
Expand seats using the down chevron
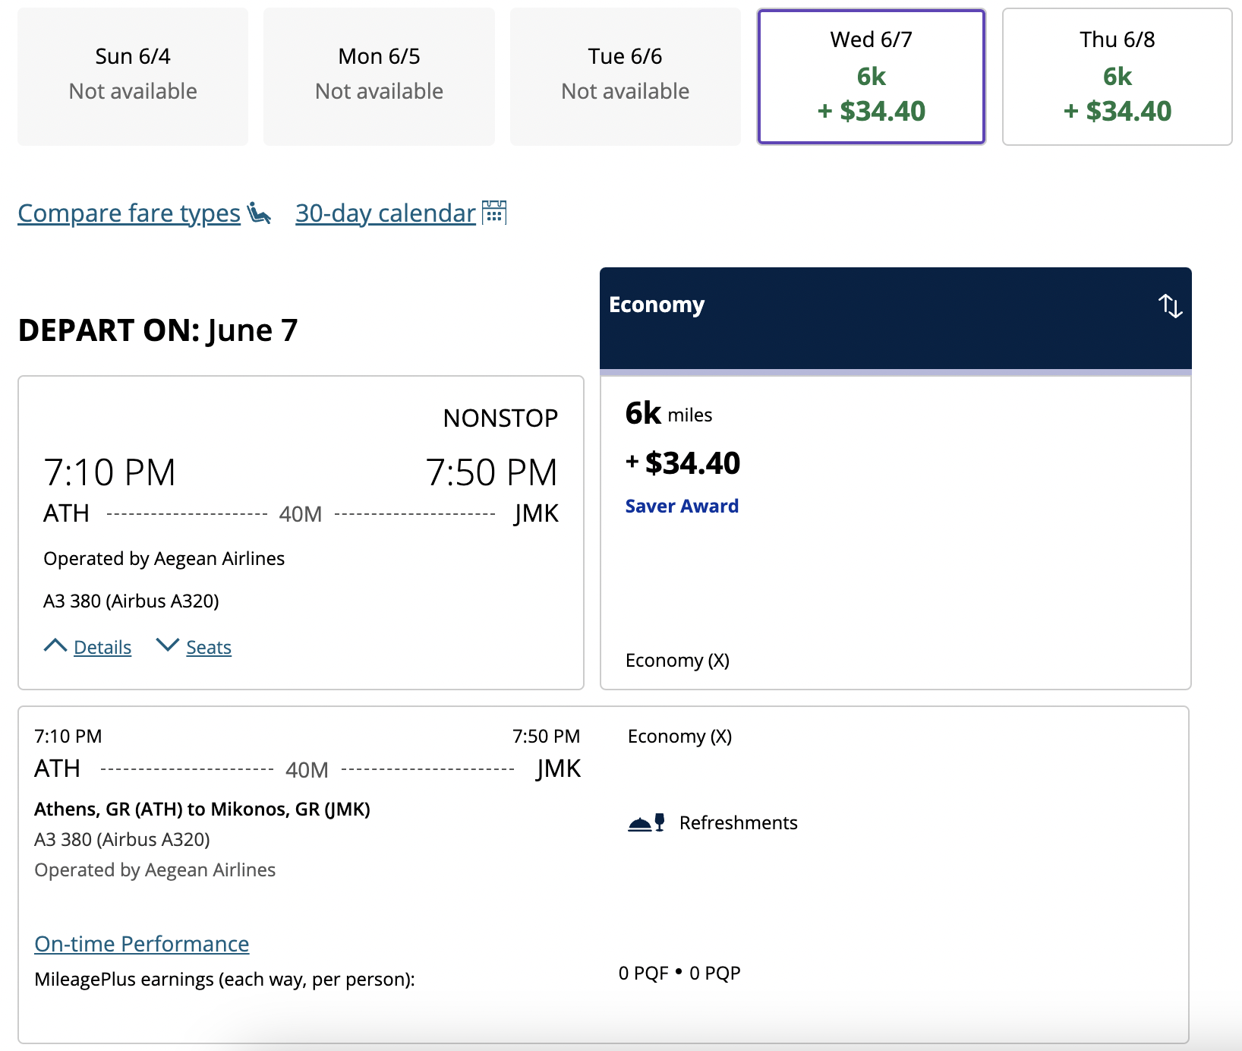click(167, 646)
